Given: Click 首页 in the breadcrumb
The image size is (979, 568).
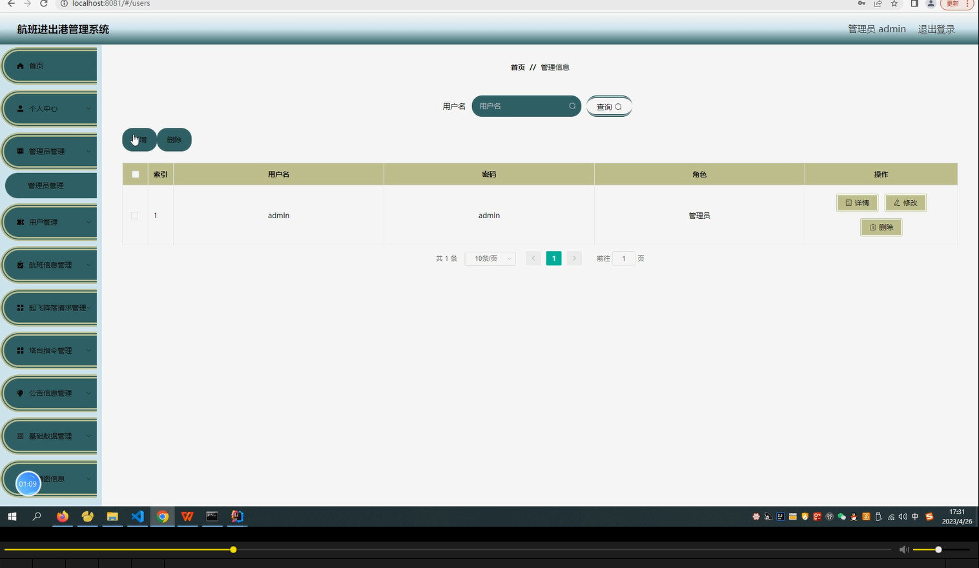Looking at the screenshot, I should coord(518,67).
